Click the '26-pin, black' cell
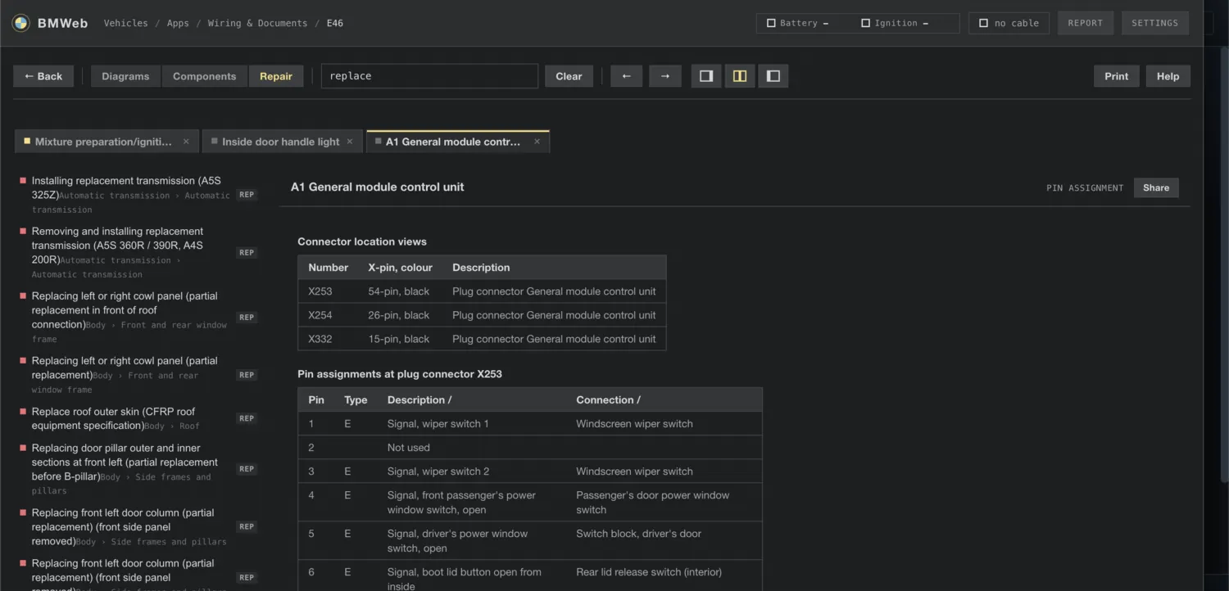The image size is (1229, 591). click(399, 315)
